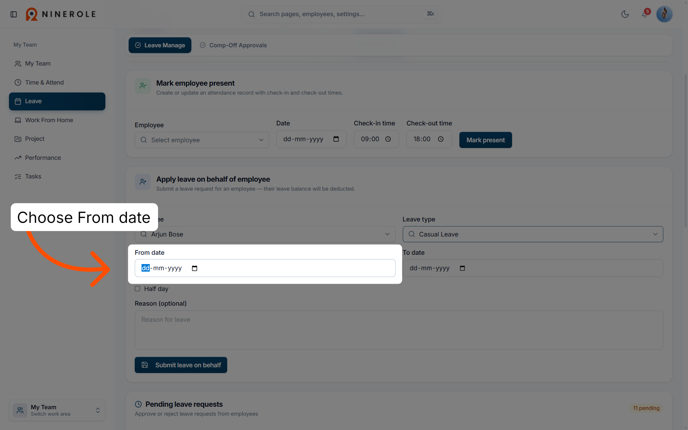This screenshot has height=430, width=688.
Task: Click the Pending leave requests clock icon
Action: tap(138, 404)
